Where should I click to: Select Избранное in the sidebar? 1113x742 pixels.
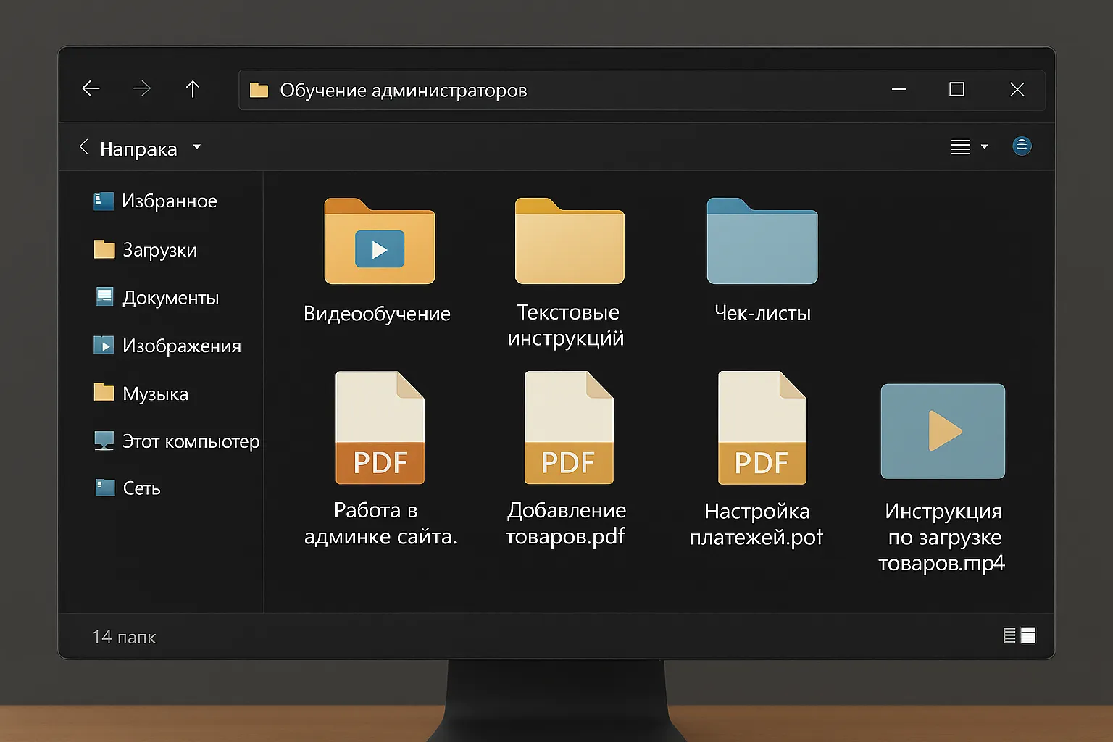point(155,201)
